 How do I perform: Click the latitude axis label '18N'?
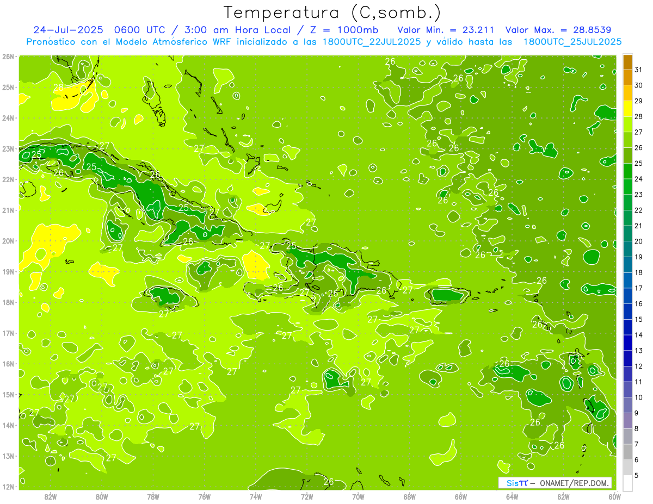click(x=8, y=302)
